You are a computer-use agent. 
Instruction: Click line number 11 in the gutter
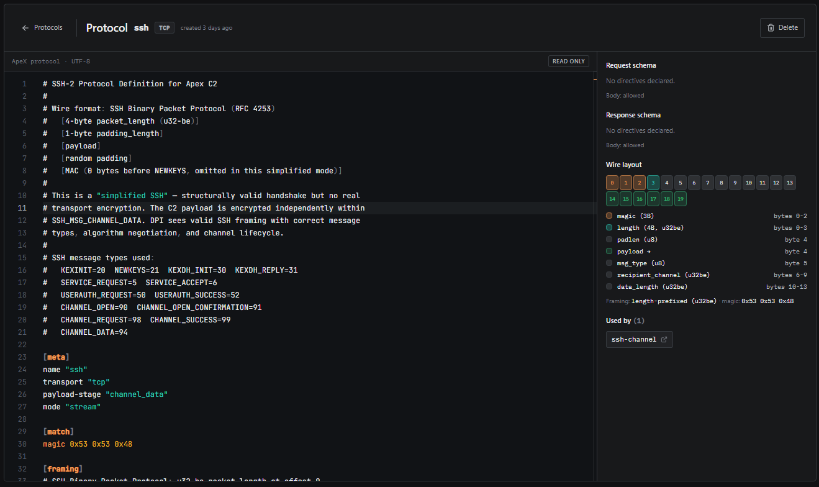click(22, 208)
